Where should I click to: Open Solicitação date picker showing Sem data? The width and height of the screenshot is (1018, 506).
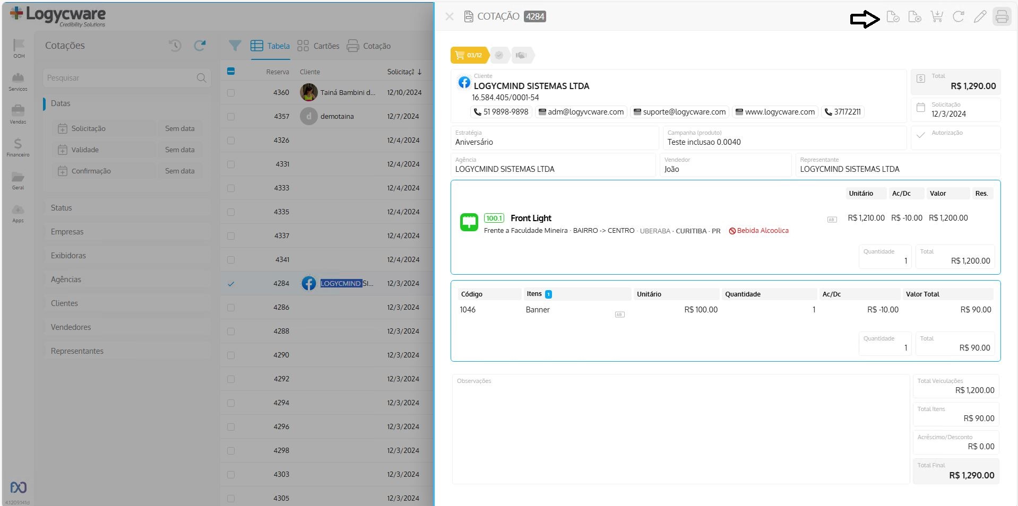(x=180, y=128)
